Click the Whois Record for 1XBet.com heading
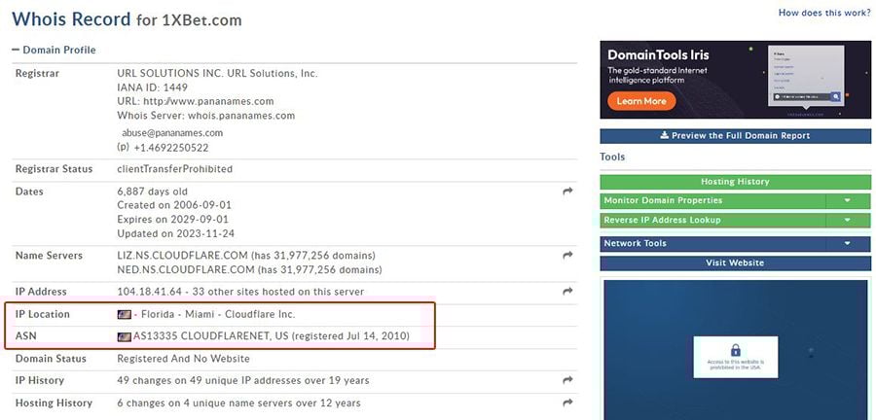876x420 pixels. [127, 20]
